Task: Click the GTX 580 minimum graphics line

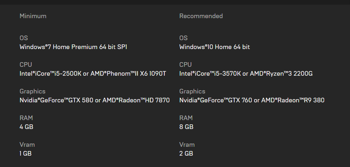Action: 94,100
